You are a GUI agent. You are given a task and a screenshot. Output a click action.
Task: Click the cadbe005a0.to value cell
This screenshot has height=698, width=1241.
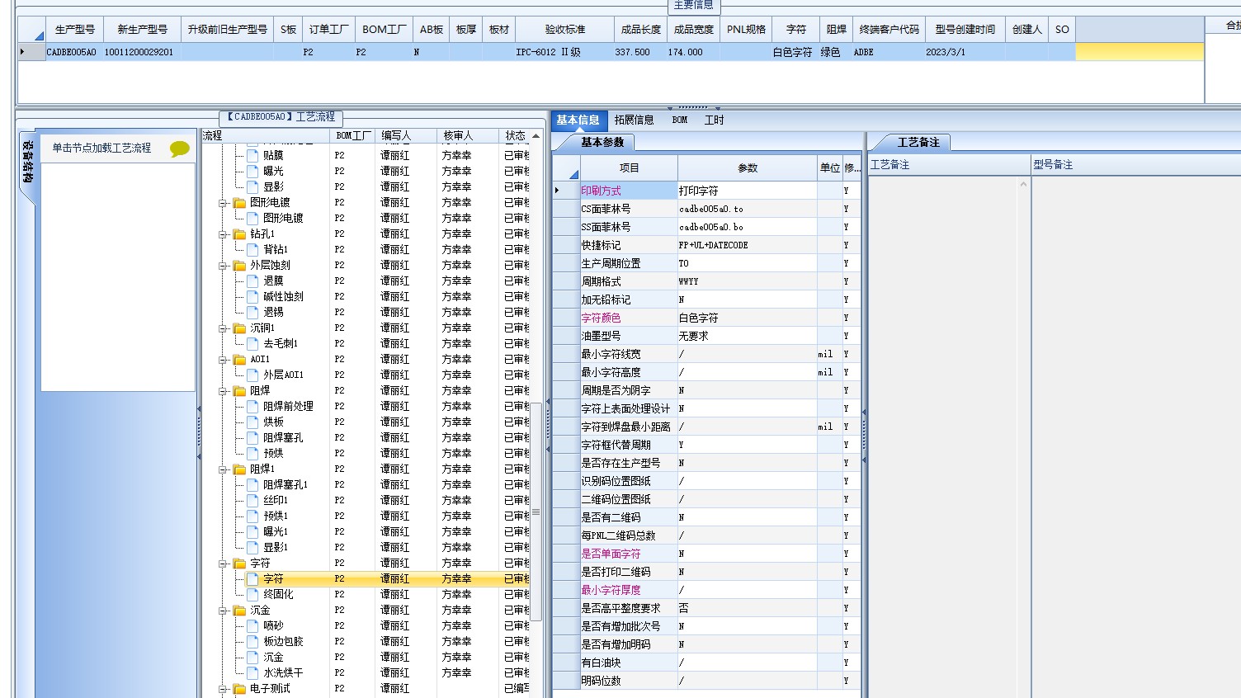coord(747,209)
